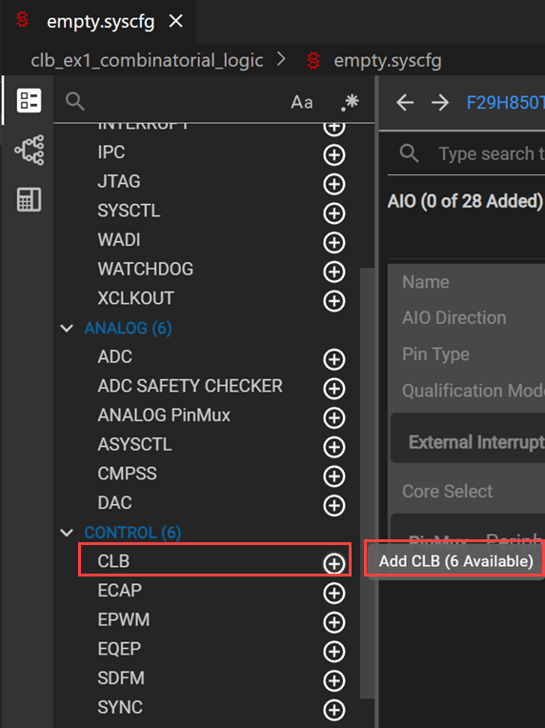
Task: Add SYNC using its plus icon
Action: 333,710
